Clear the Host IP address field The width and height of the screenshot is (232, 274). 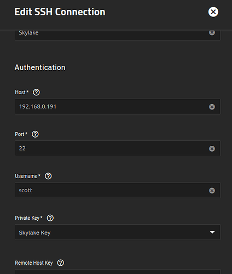(212, 107)
